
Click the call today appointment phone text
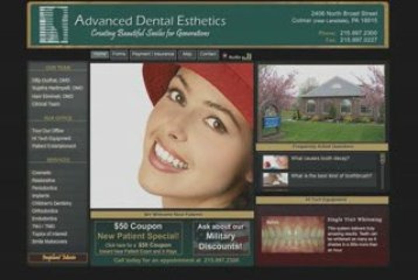coord(176,260)
